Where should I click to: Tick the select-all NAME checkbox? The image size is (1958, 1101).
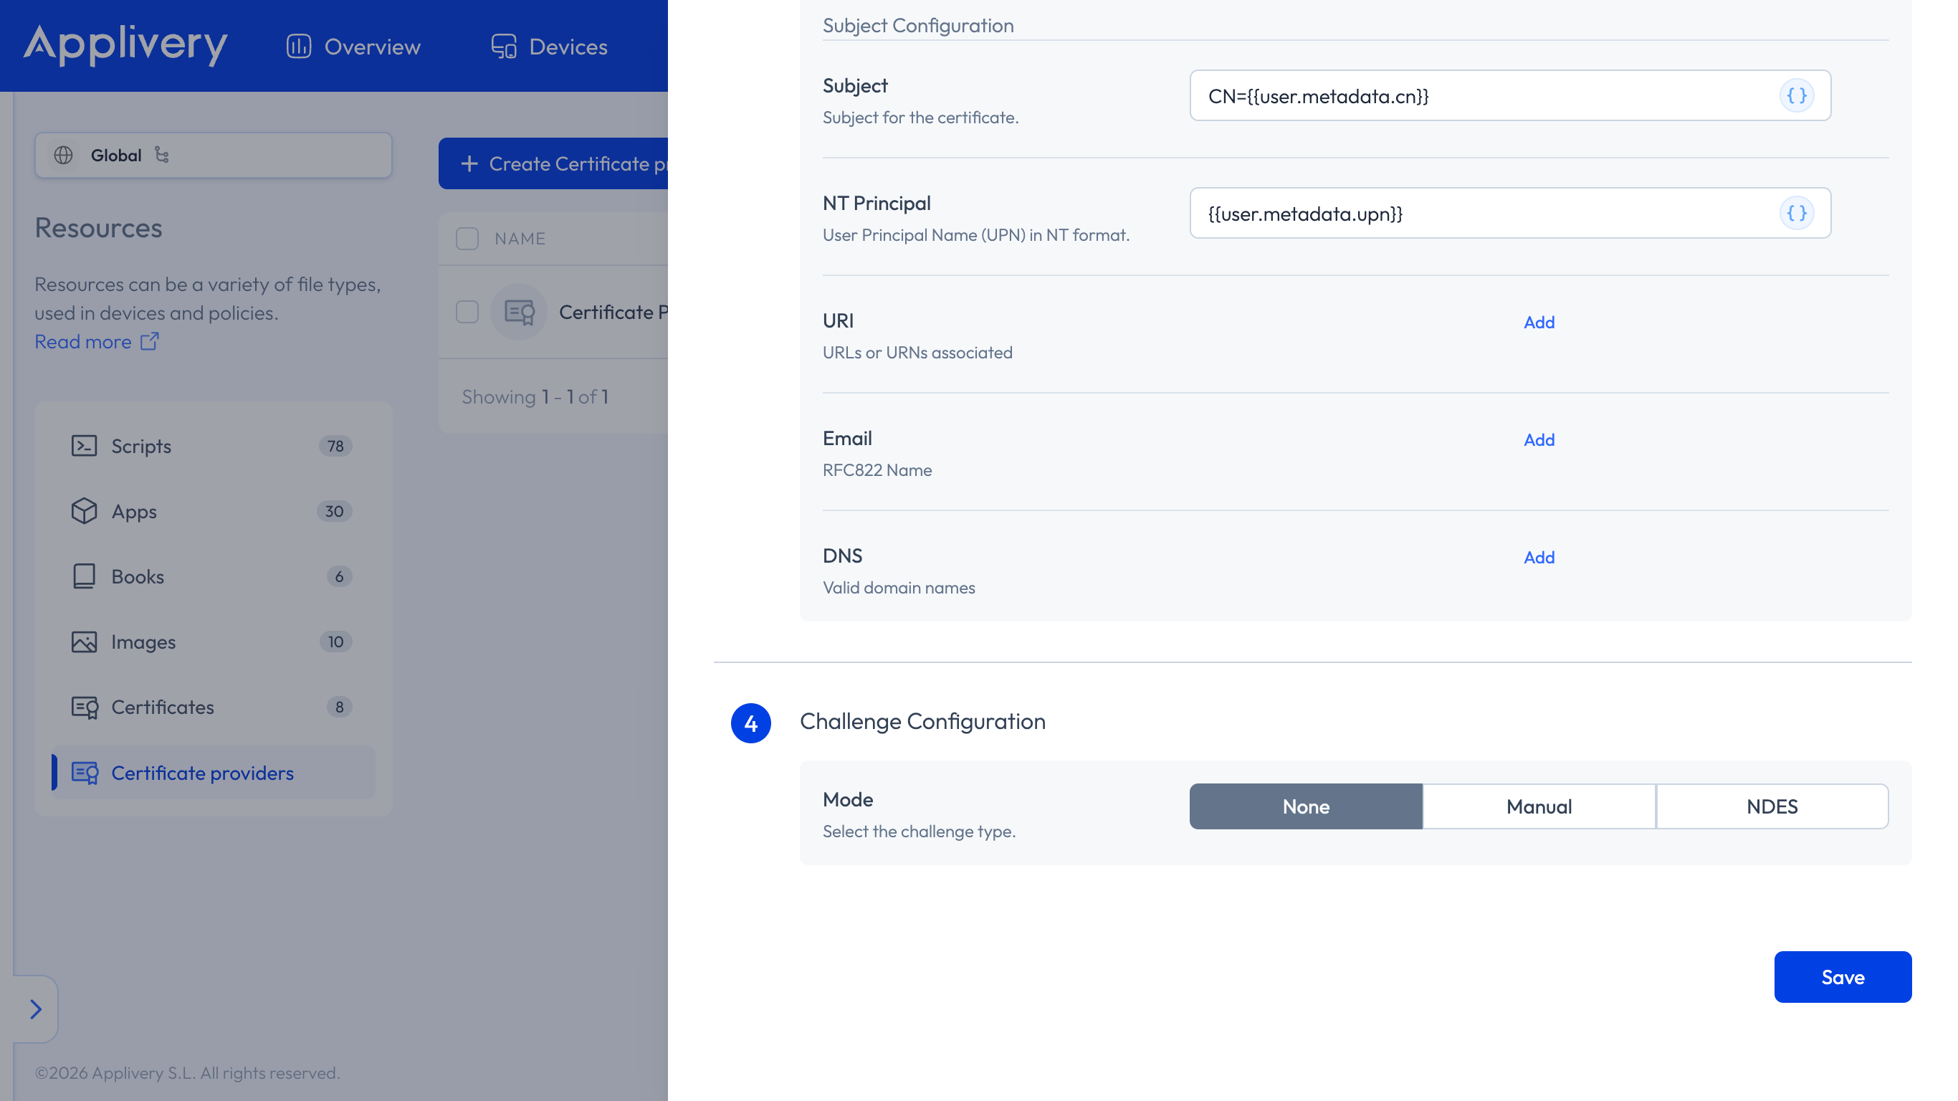pos(467,239)
